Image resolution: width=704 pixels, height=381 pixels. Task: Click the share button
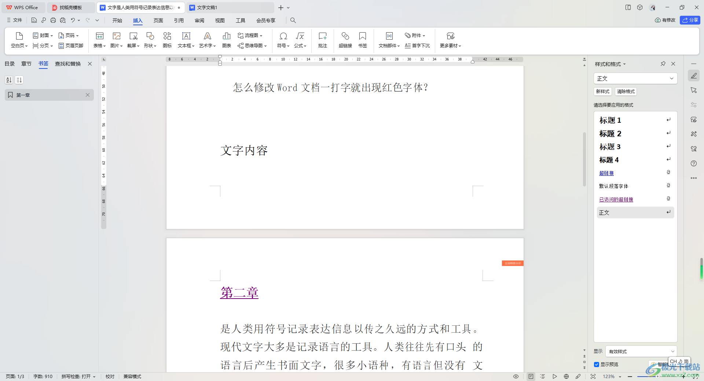690,20
